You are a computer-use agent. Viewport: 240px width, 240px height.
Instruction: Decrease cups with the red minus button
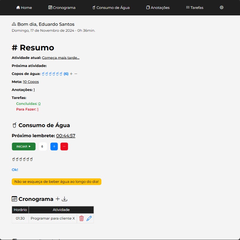(x=64, y=146)
